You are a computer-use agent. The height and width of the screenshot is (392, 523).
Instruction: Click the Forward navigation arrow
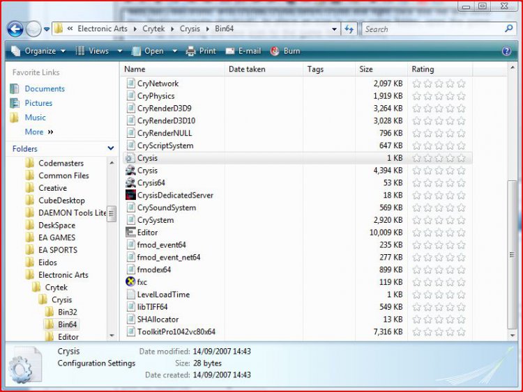tap(33, 29)
